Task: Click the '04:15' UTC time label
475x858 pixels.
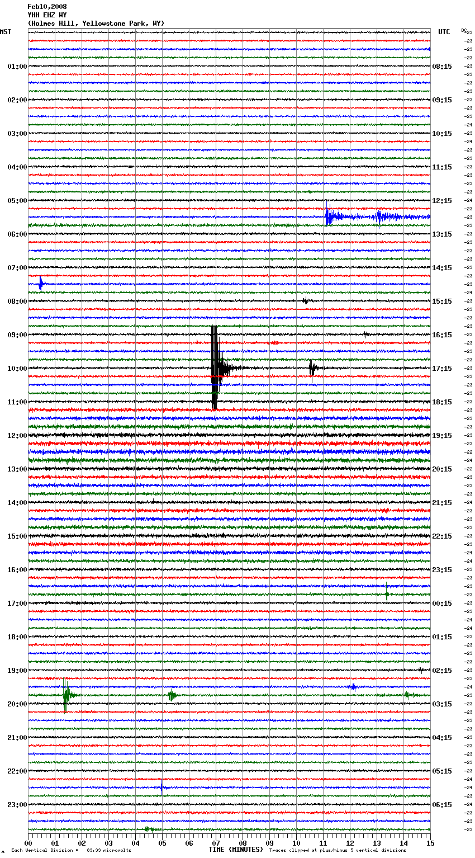Action: tap(442, 738)
